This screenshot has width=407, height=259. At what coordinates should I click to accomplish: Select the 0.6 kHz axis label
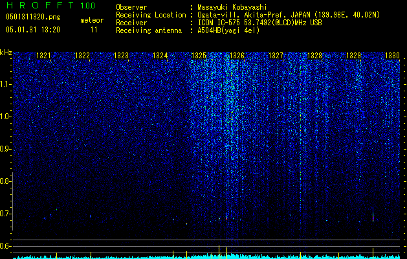(5, 246)
